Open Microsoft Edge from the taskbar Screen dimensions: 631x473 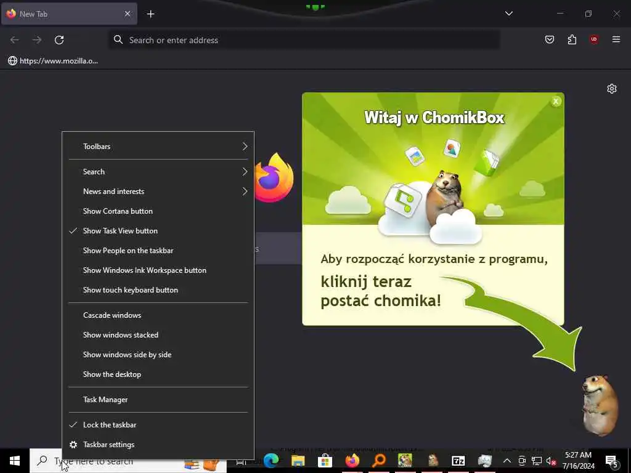point(271,461)
